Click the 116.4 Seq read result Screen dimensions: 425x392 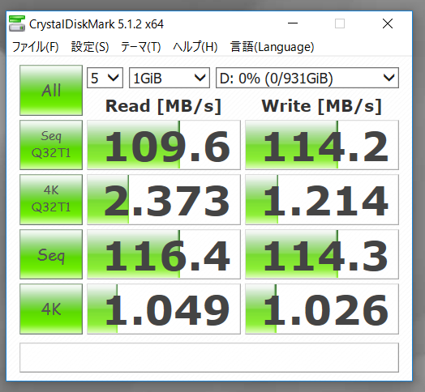click(164, 254)
